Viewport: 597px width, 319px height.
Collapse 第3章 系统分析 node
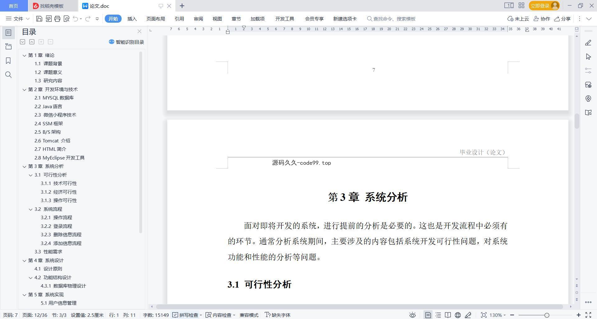(x=24, y=166)
